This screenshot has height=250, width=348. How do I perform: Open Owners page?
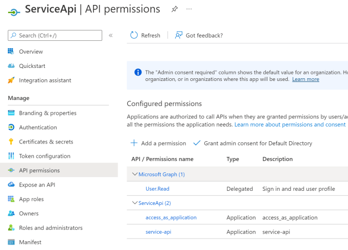click(29, 214)
